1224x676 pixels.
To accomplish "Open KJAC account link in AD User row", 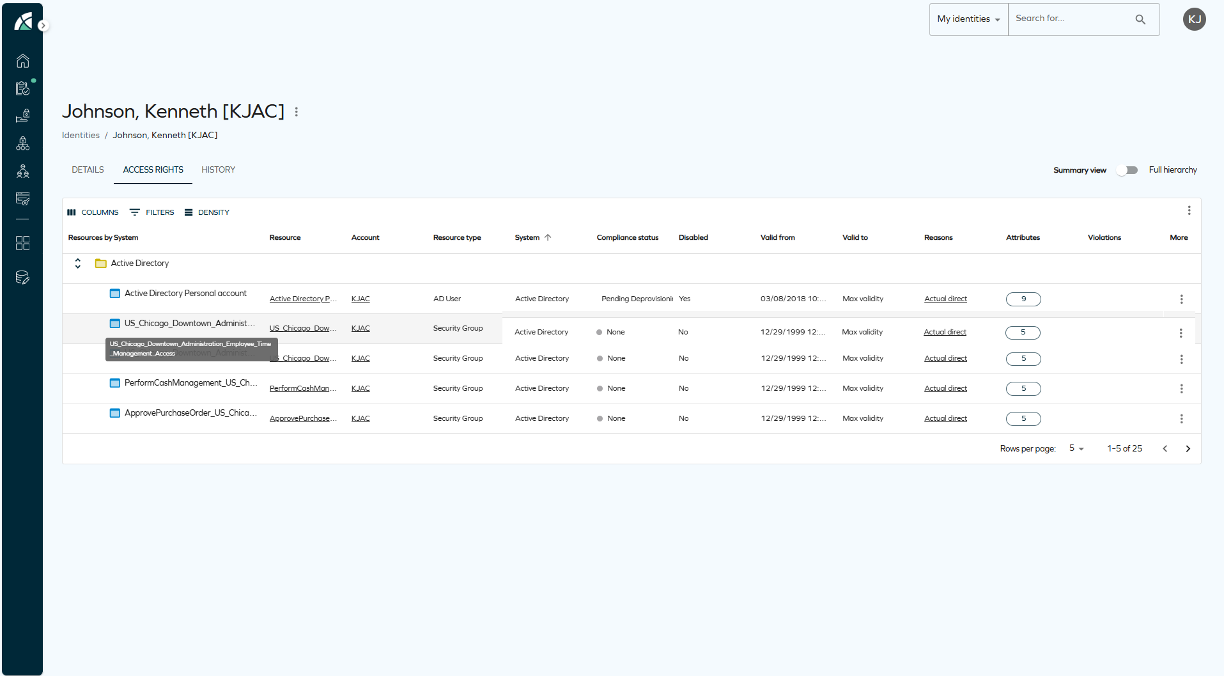I will (360, 299).
